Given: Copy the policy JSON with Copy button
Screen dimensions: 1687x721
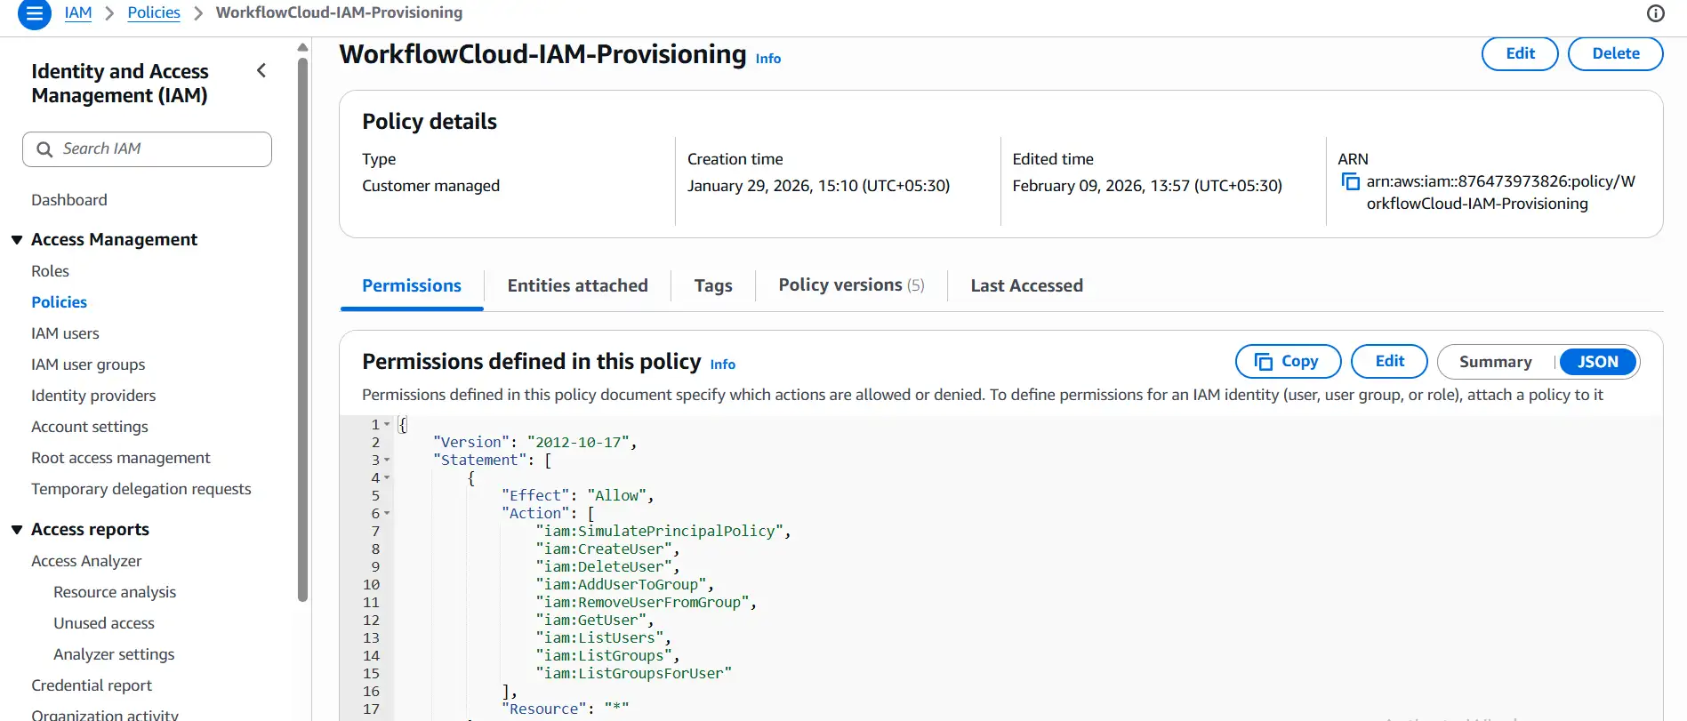Looking at the screenshot, I should (x=1288, y=362).
